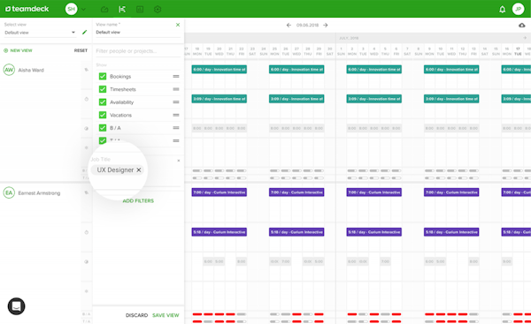Collapse the Job Title filter section
Image resolution: width=531 pixels, height=324 pixels.
pos(179,161)
